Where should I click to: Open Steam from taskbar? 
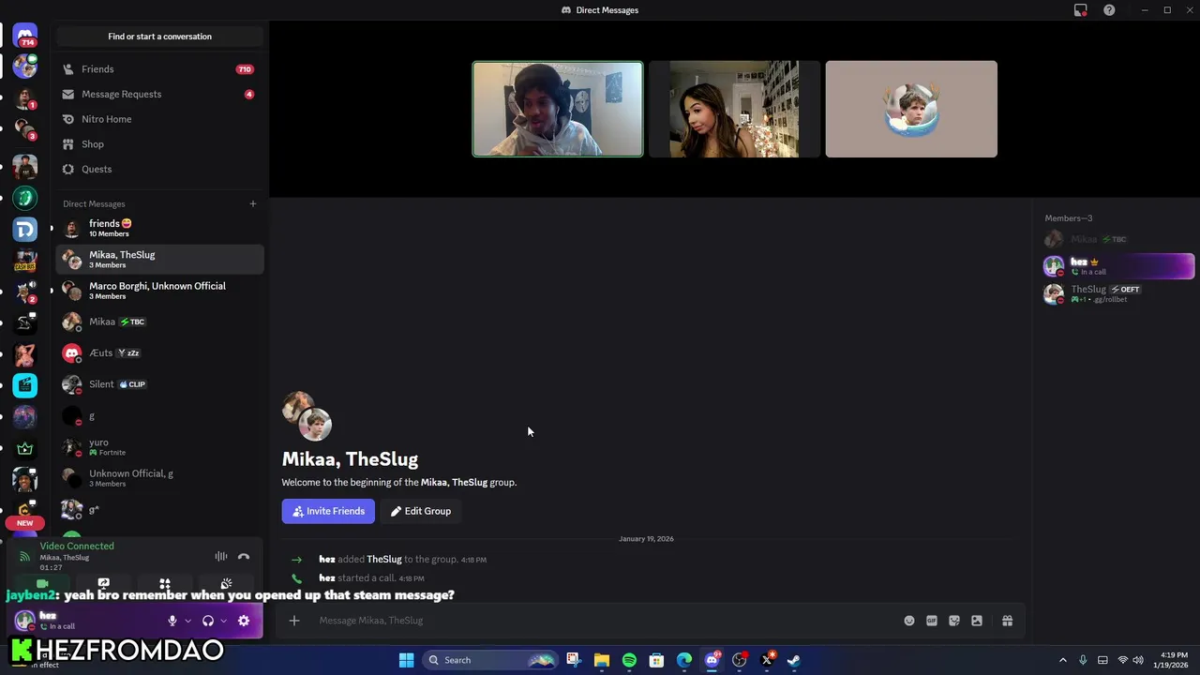click(794, 660)
